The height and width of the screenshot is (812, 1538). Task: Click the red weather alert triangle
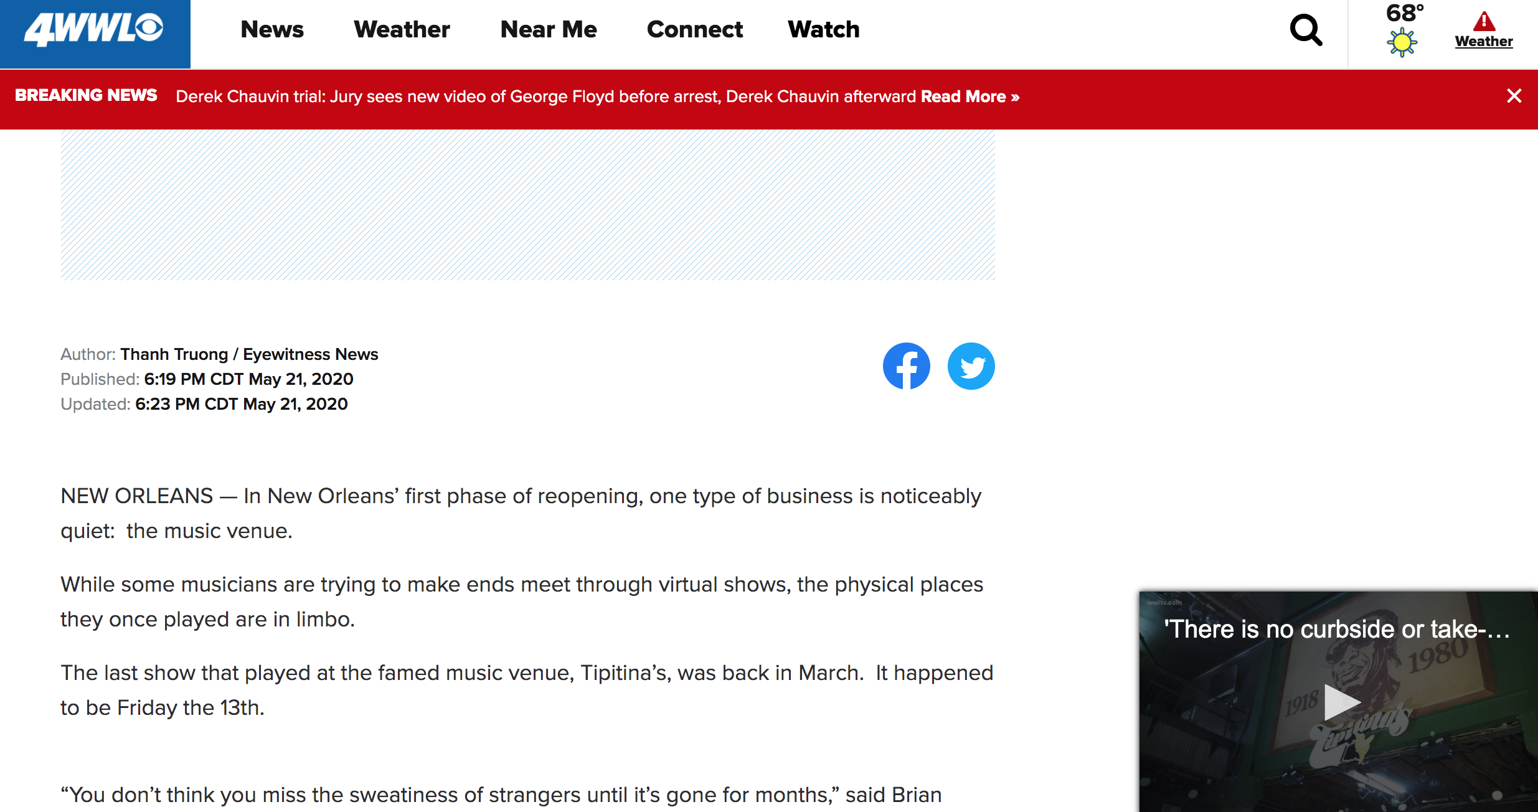pos(1484,21)
